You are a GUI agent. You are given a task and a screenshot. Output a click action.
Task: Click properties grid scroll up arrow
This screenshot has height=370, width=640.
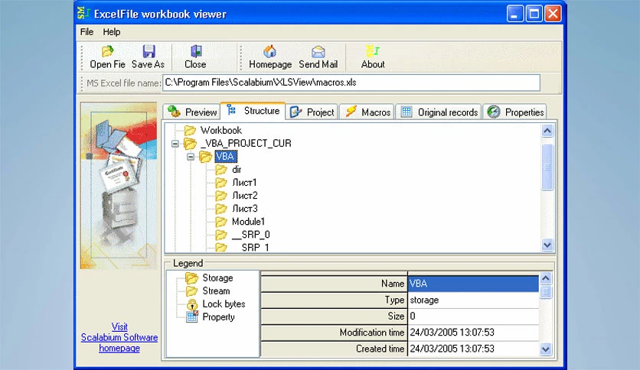(546, 278)
